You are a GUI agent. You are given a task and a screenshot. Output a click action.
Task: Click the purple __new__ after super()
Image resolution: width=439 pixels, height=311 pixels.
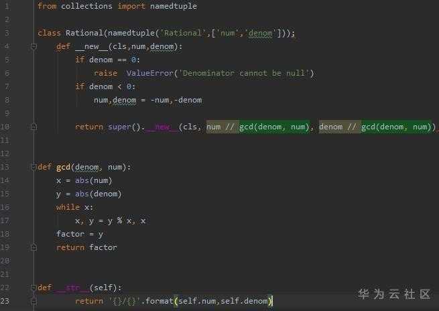[x=162, y=127]
